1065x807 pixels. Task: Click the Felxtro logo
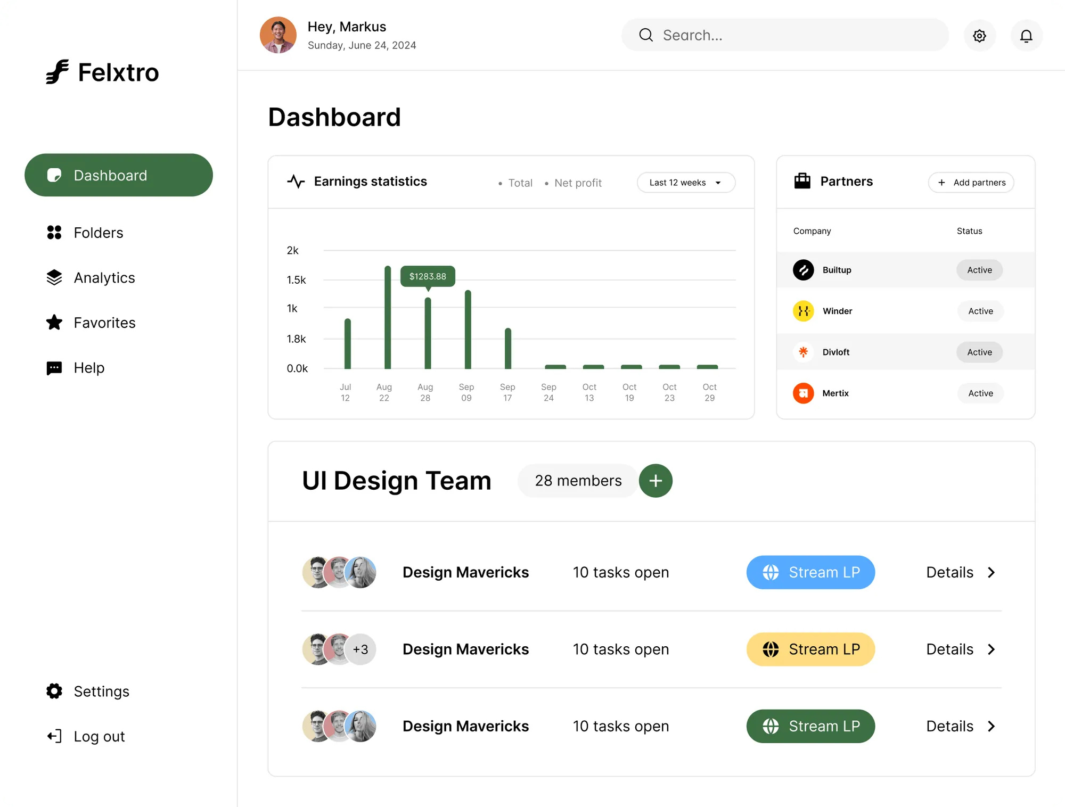click(x=102, y=72)
